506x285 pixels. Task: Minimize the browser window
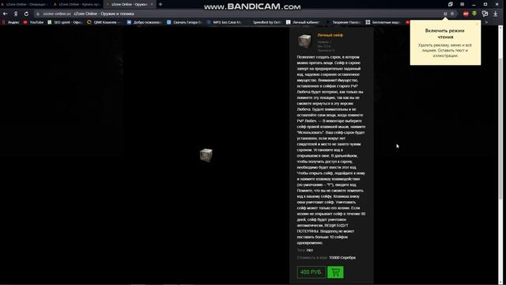pos(474,4)
